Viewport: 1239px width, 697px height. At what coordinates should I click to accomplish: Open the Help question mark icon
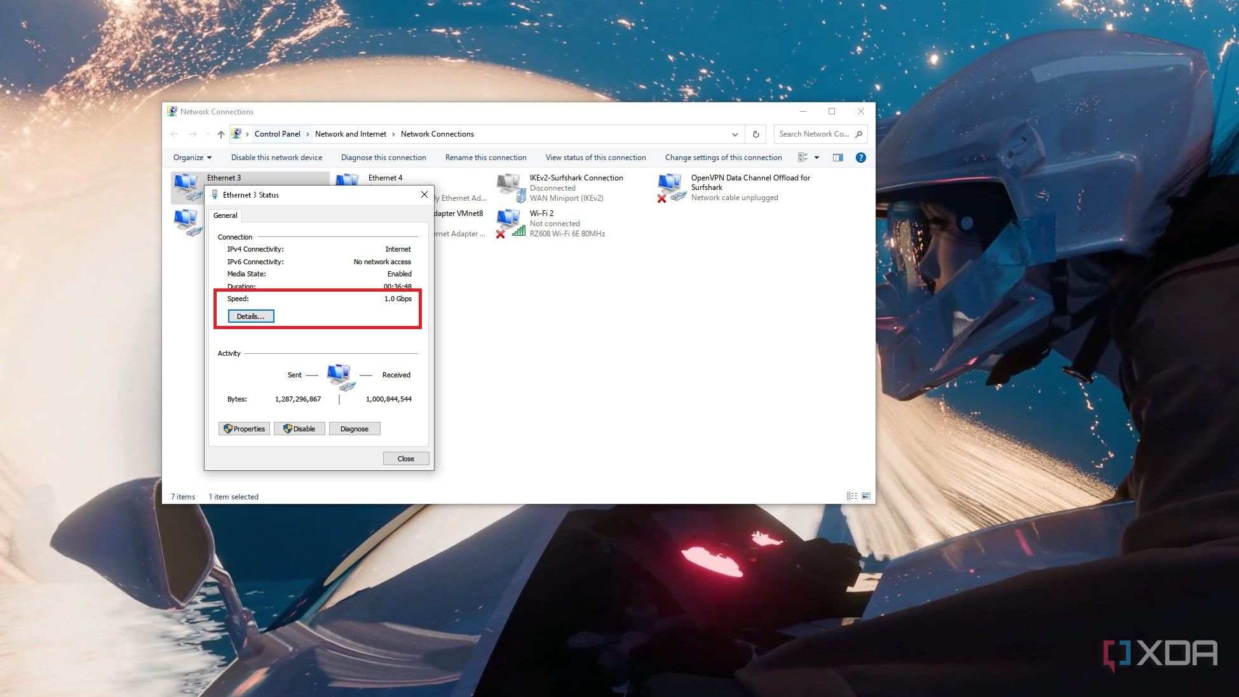tap(861, 158)
